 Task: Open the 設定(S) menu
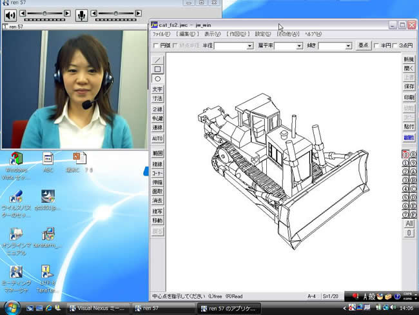[x=263, y=34]
